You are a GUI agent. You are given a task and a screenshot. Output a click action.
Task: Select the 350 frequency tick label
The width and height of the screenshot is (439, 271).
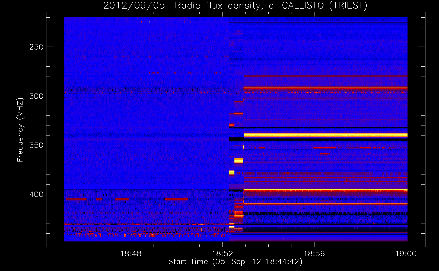click(36, 145)
